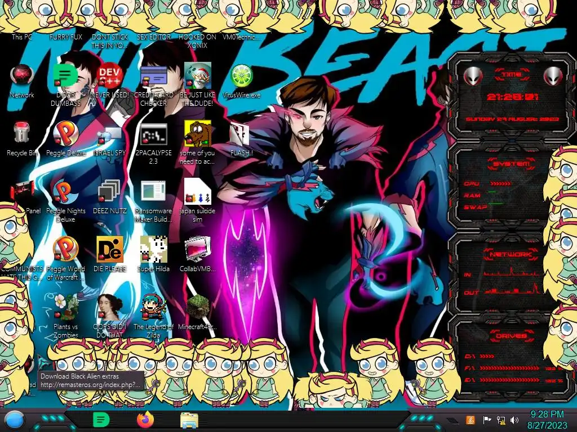The width and height of the screenshot is (577, 432).
Task: Open the green taskbar music app icon
Action: (x=101, y=420)
